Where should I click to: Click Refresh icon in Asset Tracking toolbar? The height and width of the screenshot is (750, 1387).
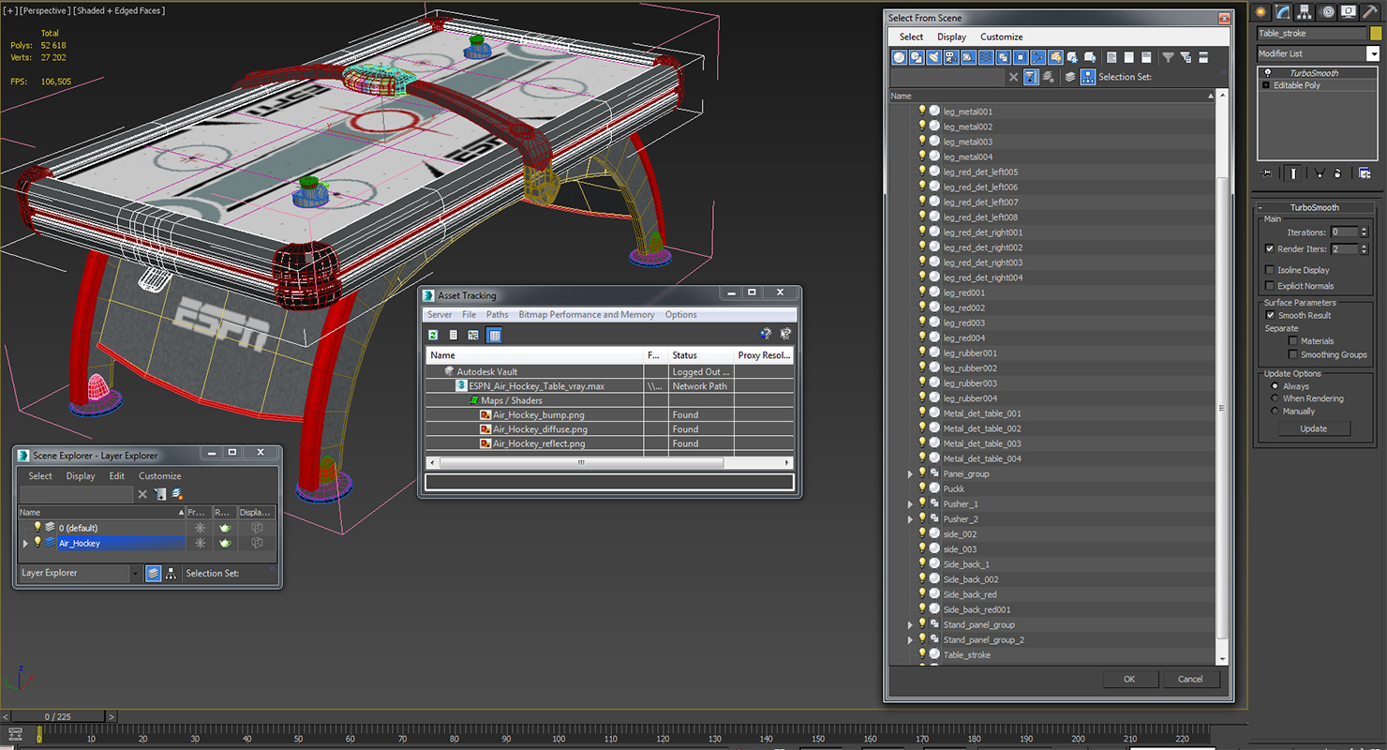[x=433, y=335]
